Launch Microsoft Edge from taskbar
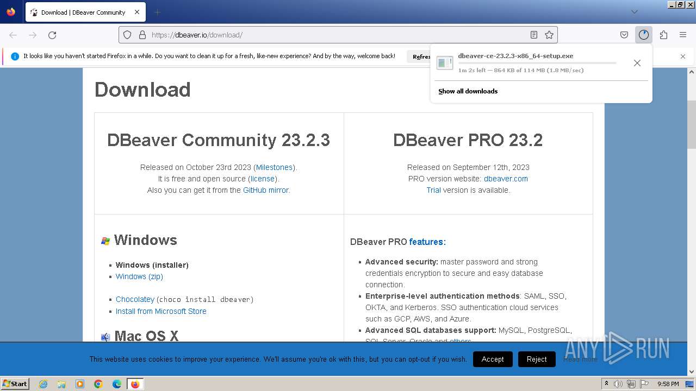The width and height of the screenshot is (696, 391). click(x=117, y=384)
